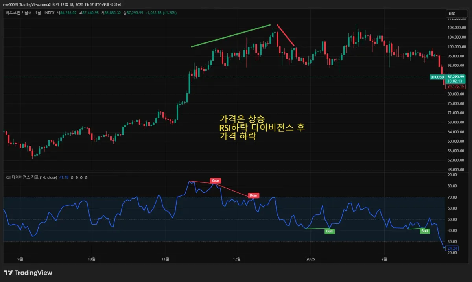Select the second Bear badge on RSI panel
This screenshot has height=282, width=472.
253,195
